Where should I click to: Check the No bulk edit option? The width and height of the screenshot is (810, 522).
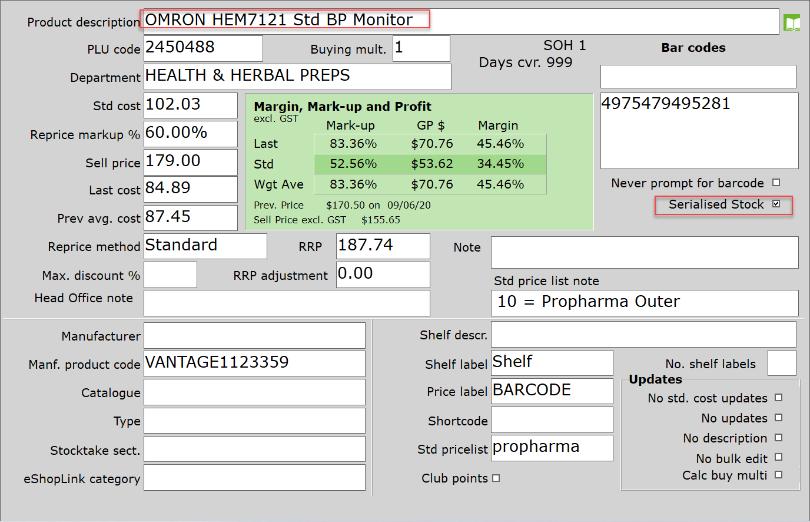pos(779,458)
